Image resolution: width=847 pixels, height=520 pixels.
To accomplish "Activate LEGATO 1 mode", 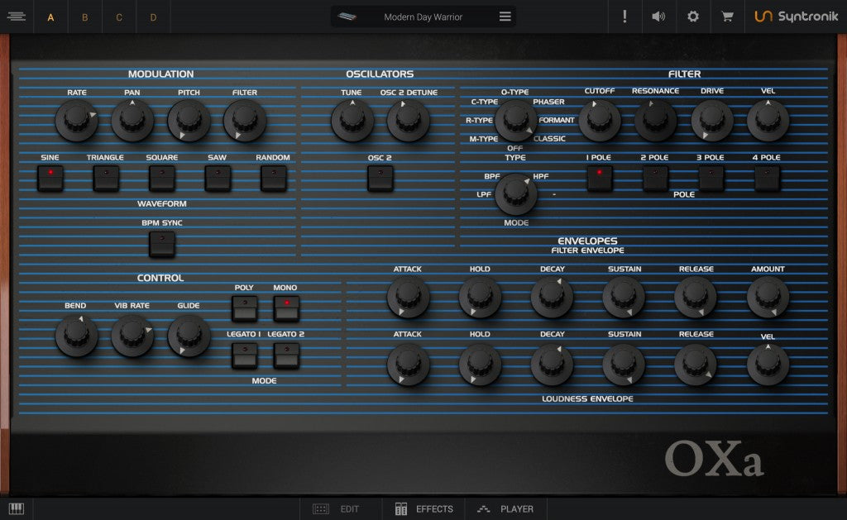I will click(x=245, y=354).
